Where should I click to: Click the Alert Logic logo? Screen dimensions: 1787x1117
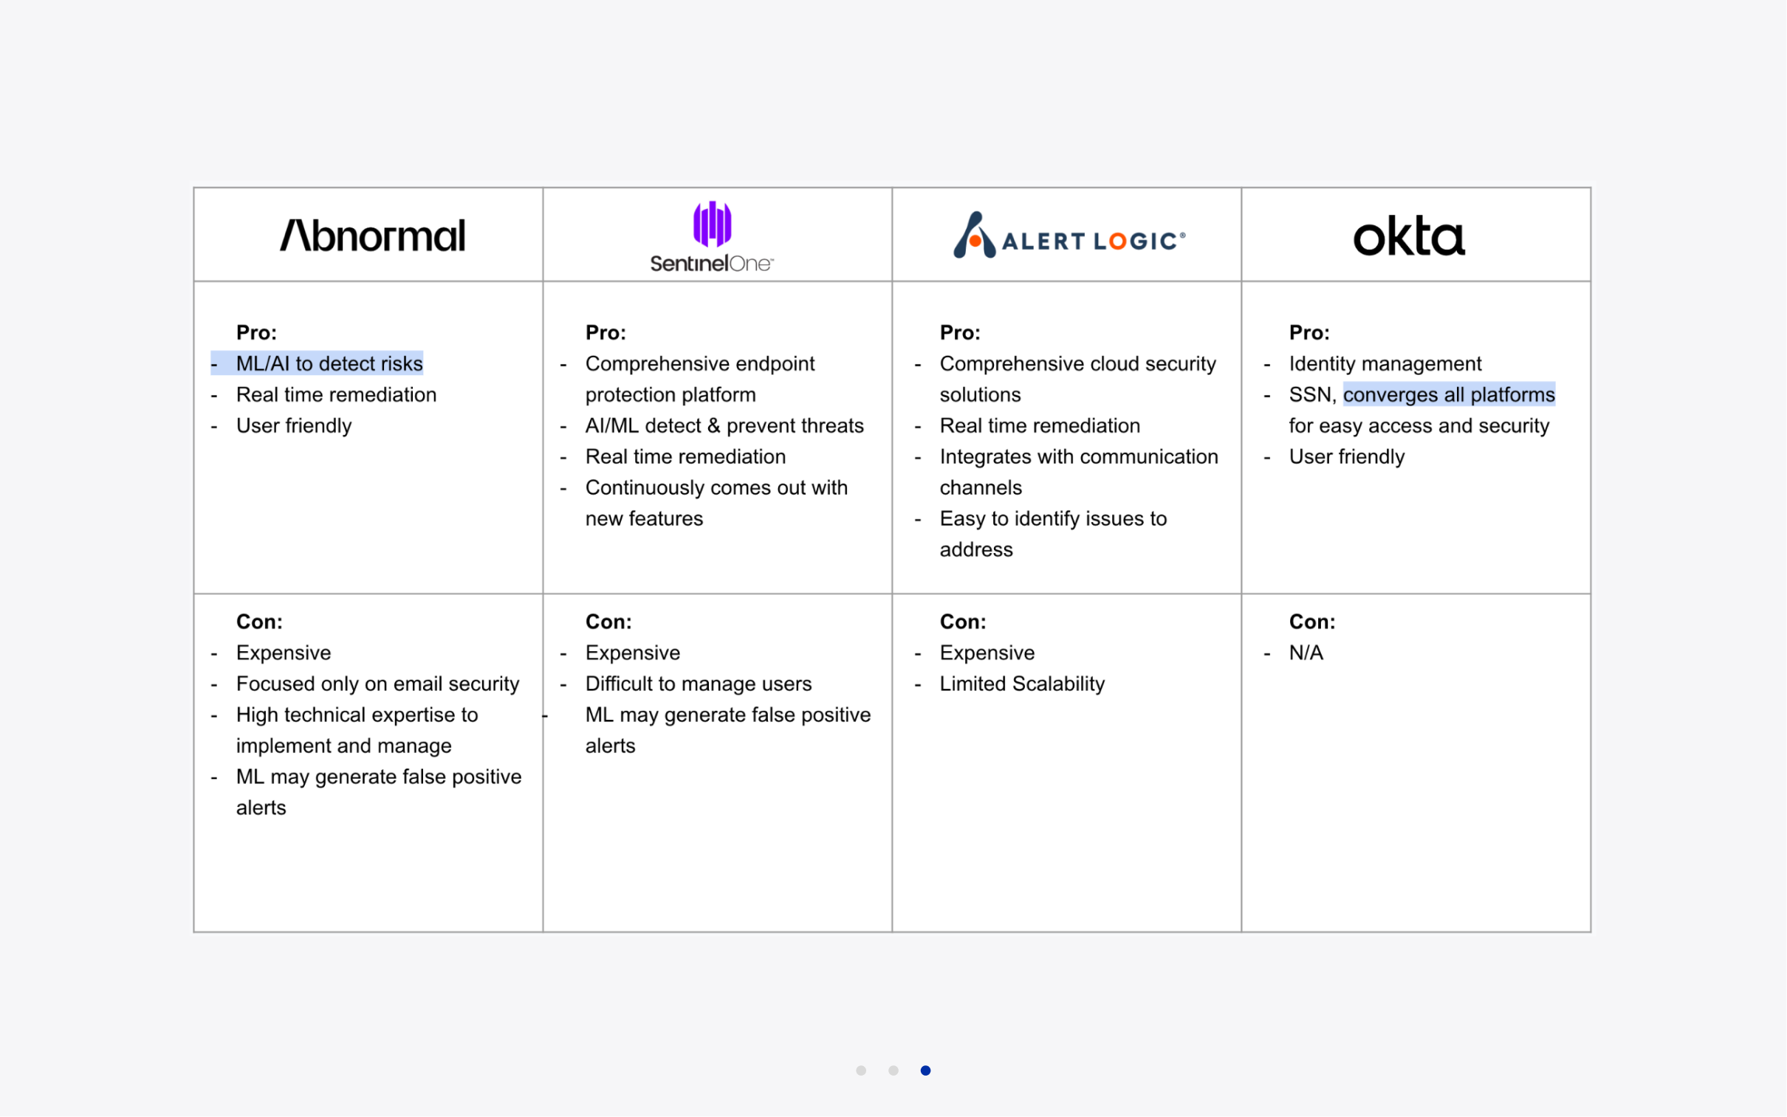pos(1069,236)
